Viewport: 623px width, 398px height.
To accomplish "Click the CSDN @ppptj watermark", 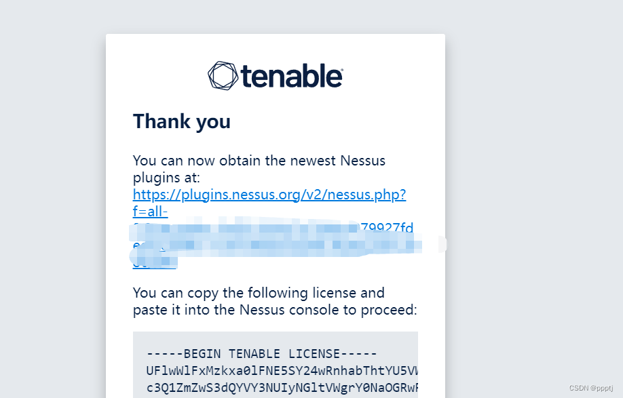I will pyautogui.click(x=591, y=388).
